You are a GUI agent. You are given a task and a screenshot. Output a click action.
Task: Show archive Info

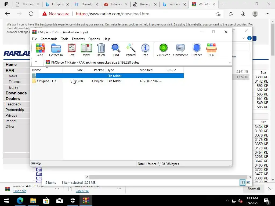(145, 50)
